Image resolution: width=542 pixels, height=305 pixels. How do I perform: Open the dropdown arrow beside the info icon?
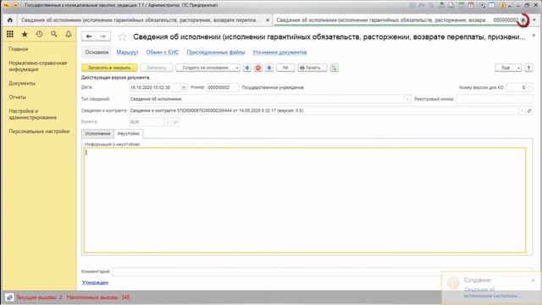510,6
